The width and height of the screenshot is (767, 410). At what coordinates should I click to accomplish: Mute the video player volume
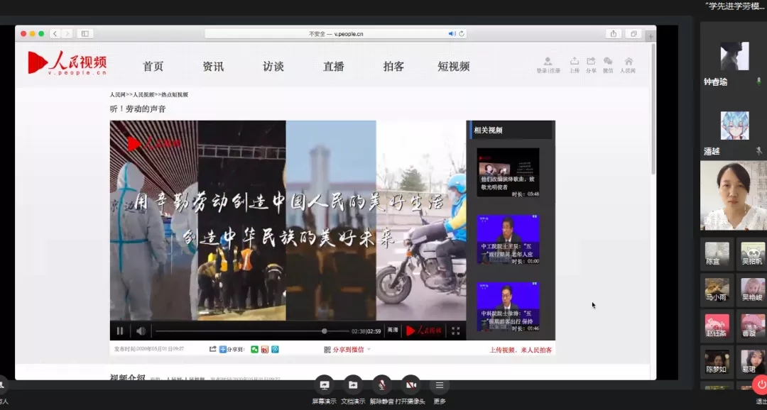pyautogui.click(x=141, y=331)
